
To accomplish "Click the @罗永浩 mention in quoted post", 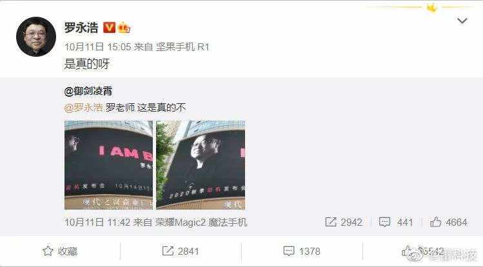I will click(83, 108).
